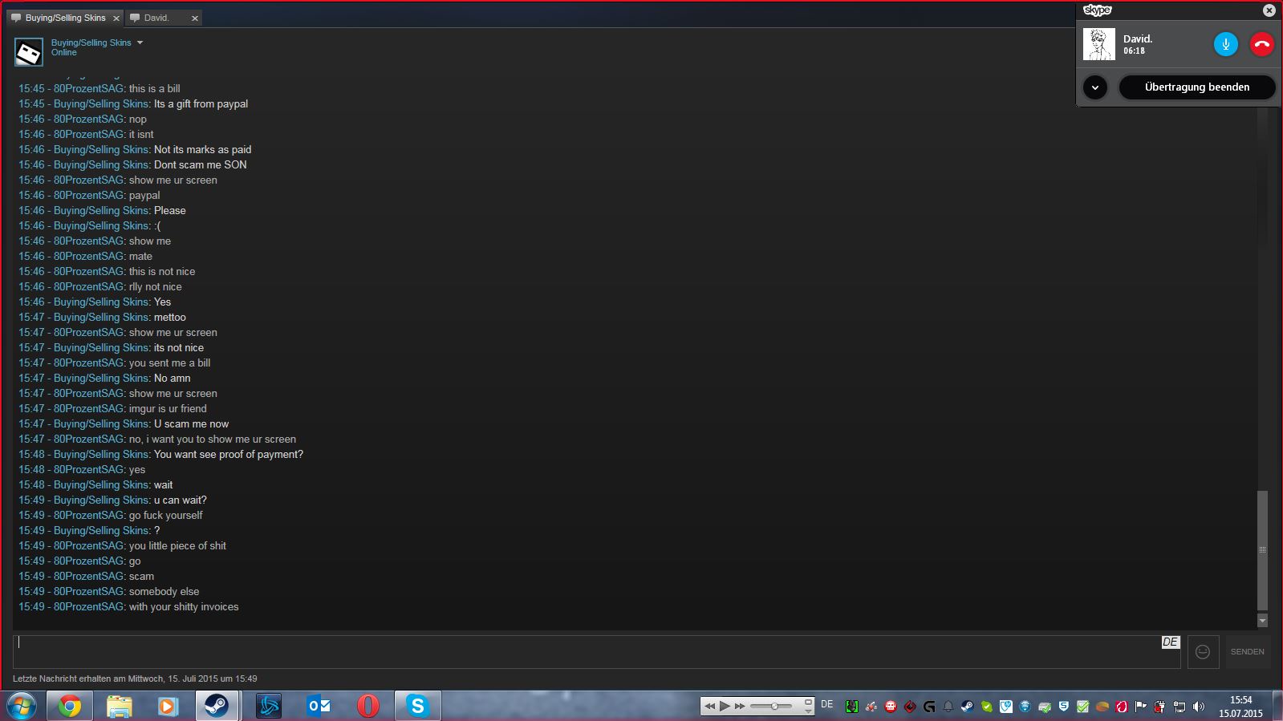The height and width of the screenshot is (721, 1283).
Task: Launch Opera browser from taskbar
Action: point(367,706)
